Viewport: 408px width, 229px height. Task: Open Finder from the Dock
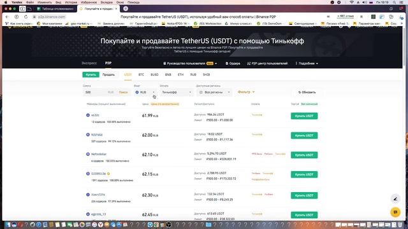[x=8, y=225]
